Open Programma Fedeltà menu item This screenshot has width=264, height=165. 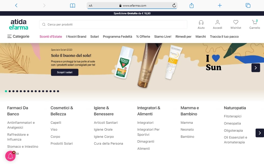[x=117, y=36]
